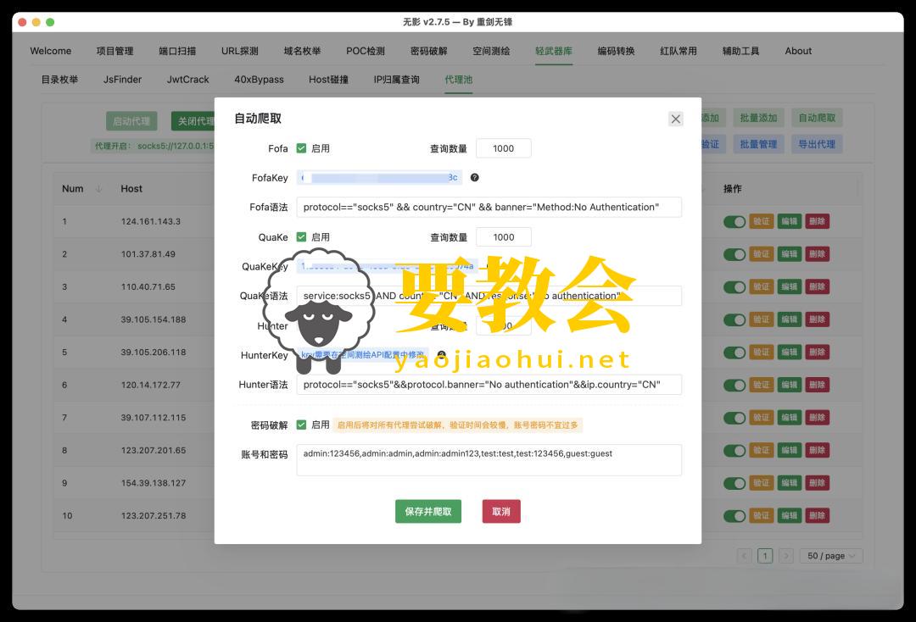Close the 自动爬取 dialog with X
Image resolution: width=916 pixels, height=622 pixels.
[675, 119]
